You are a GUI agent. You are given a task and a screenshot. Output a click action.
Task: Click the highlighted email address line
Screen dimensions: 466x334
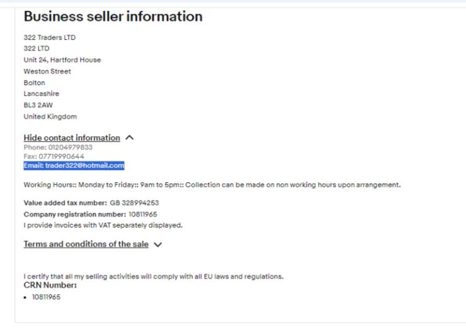(x=74, y=166)
